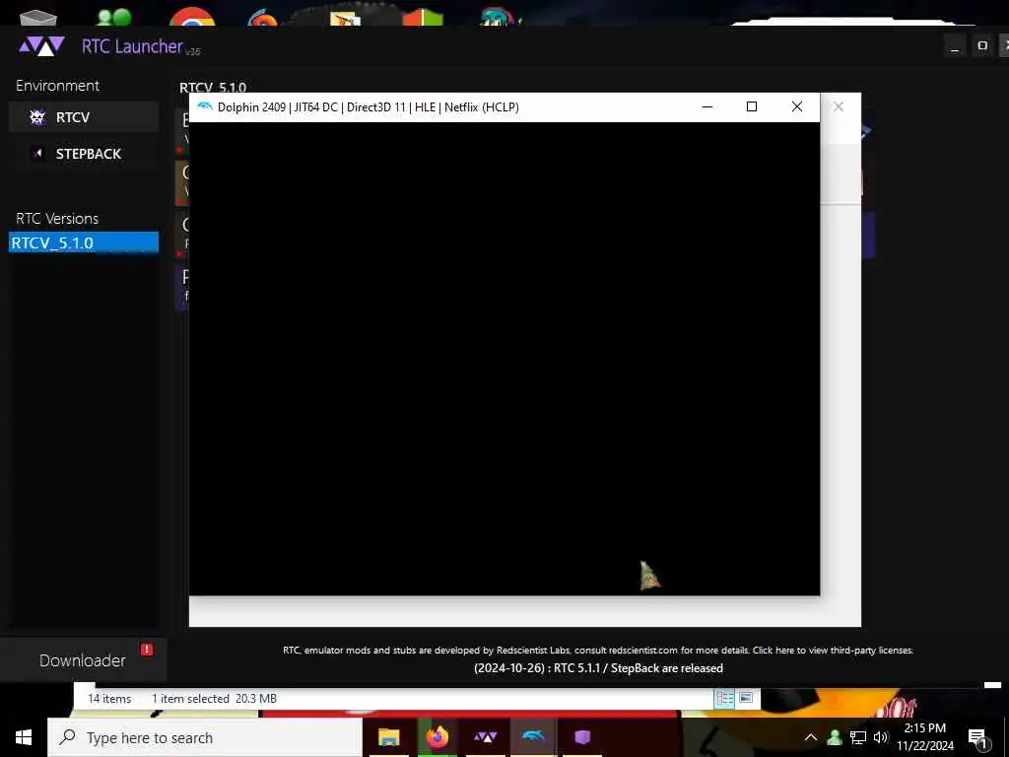Screen dimensions: 1009x757
Task: Click the RTCV skull icon
Action: pos(37,117)
